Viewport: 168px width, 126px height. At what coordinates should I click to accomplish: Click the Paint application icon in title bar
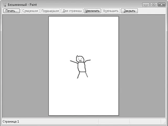(4, 4)
